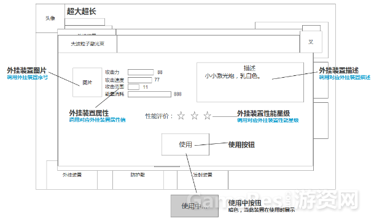
Task: Click the first performance rating star
Action: pyautogui.click(x=181, y=116)
